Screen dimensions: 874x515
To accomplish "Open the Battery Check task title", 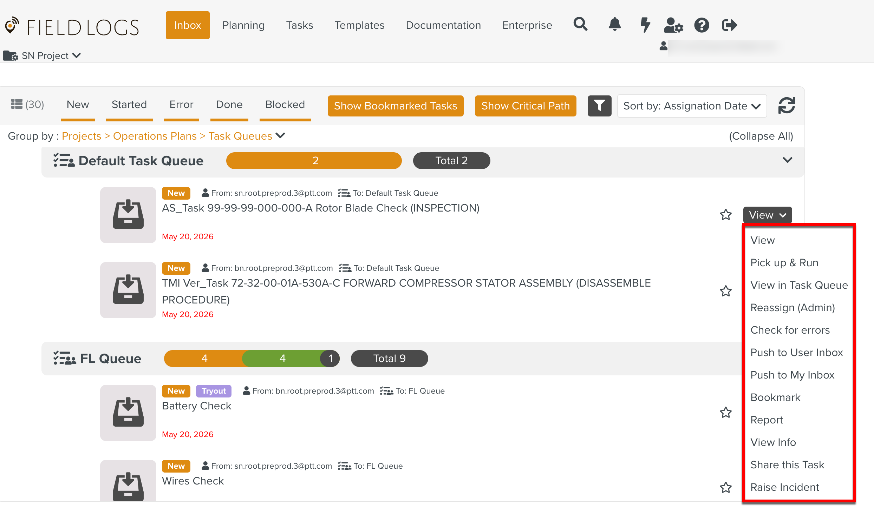I will (197, 406).
